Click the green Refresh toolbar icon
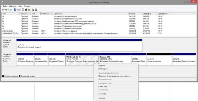Image resolution: width=198 pixels, height=101 pixels. 23,10
